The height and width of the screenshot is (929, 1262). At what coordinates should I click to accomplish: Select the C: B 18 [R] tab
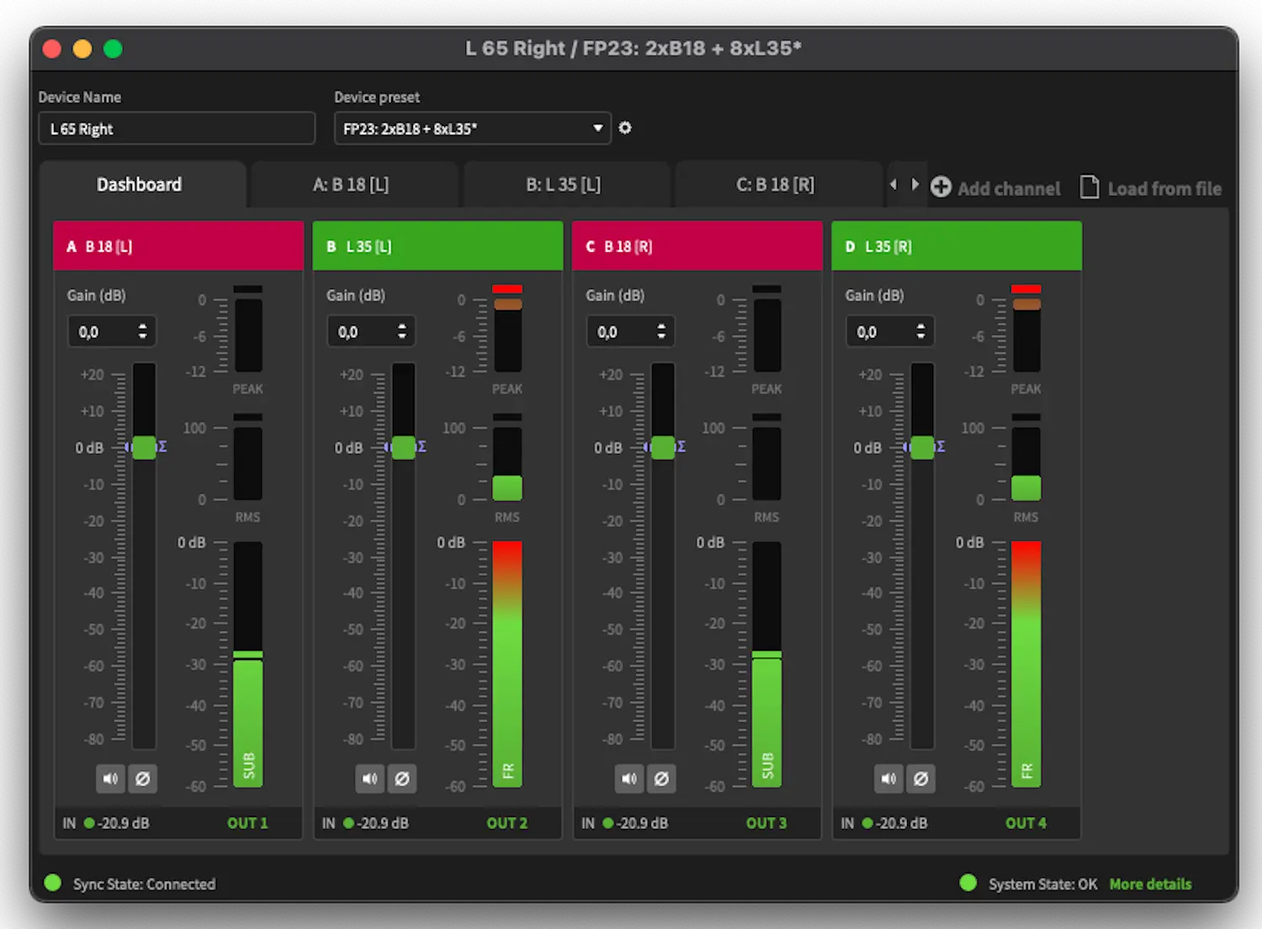click(775, 185)
